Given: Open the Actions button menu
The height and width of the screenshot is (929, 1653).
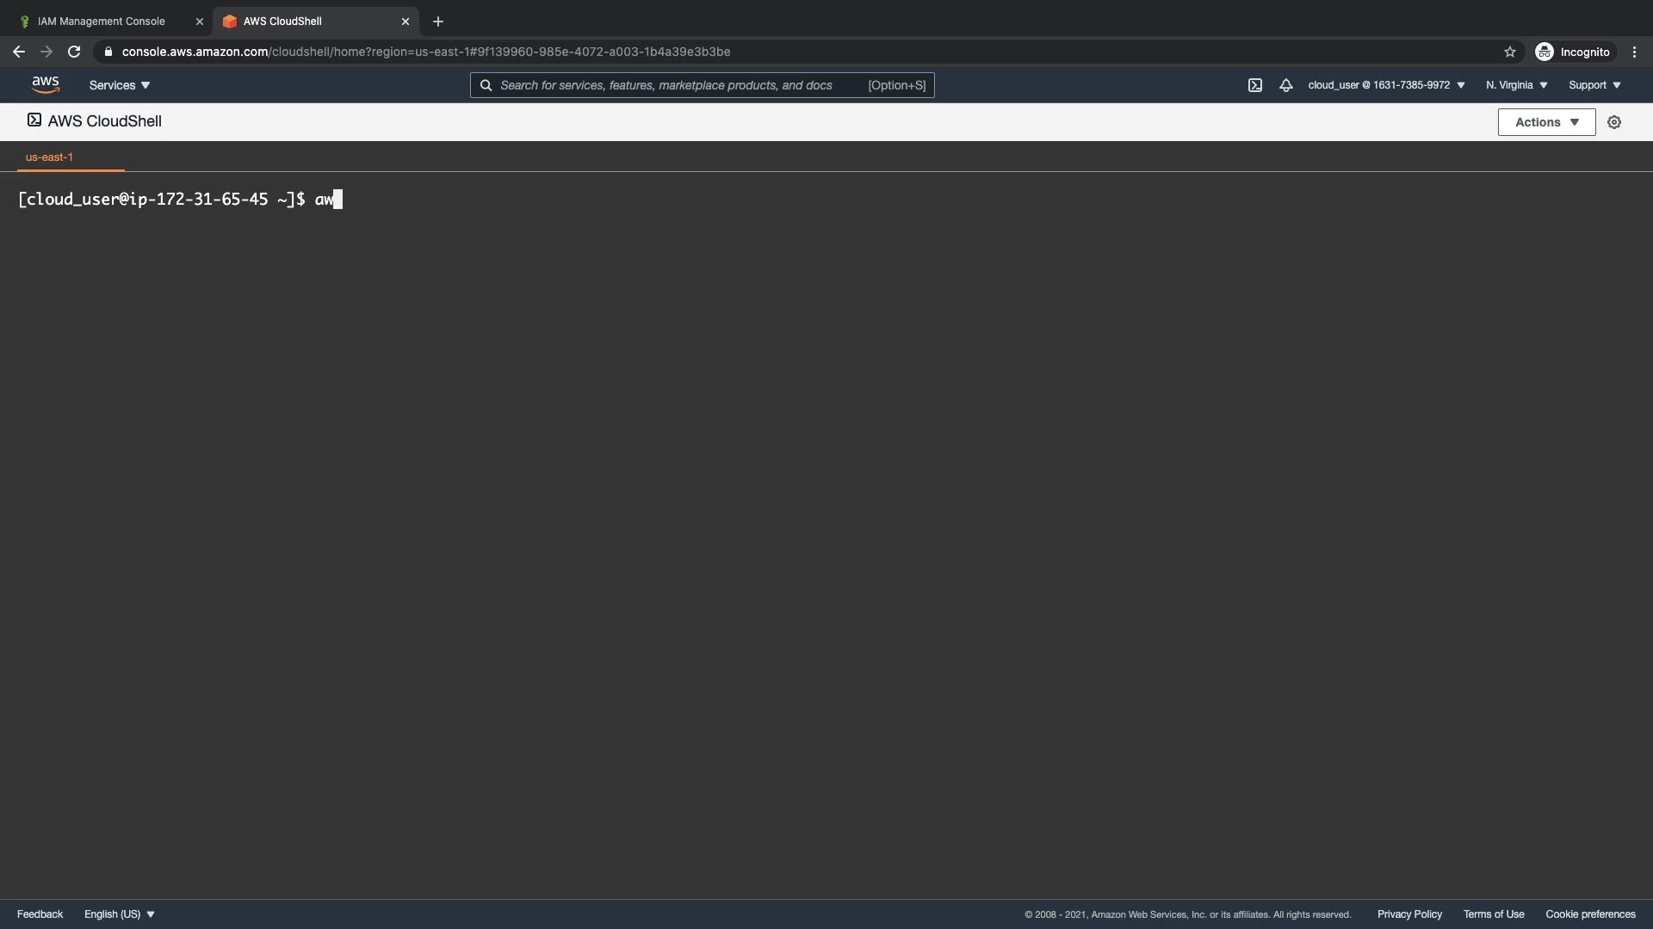Looking at the screenshot, I should click(x=1546, y=122).
